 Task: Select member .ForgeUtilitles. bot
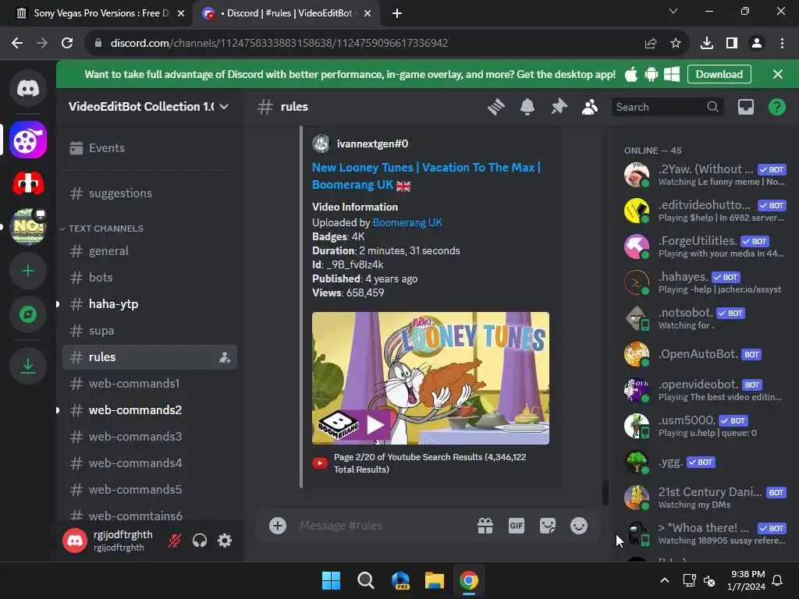[705, 246]
